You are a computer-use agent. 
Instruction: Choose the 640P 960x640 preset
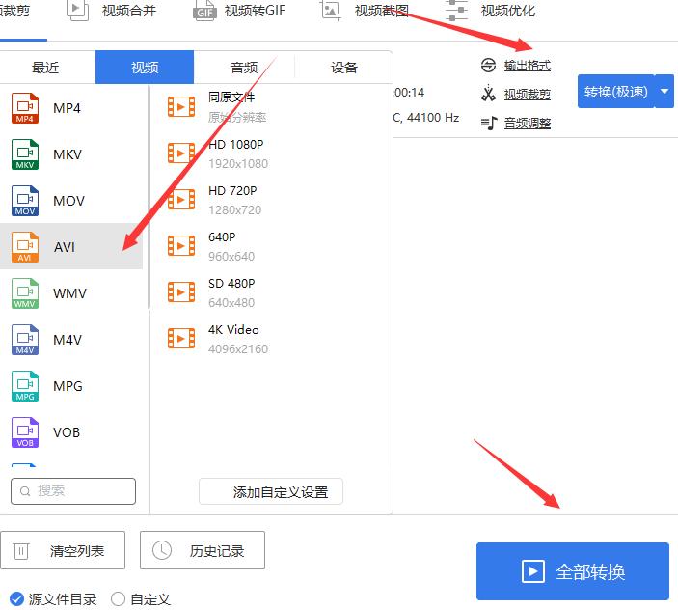[270, 246]
